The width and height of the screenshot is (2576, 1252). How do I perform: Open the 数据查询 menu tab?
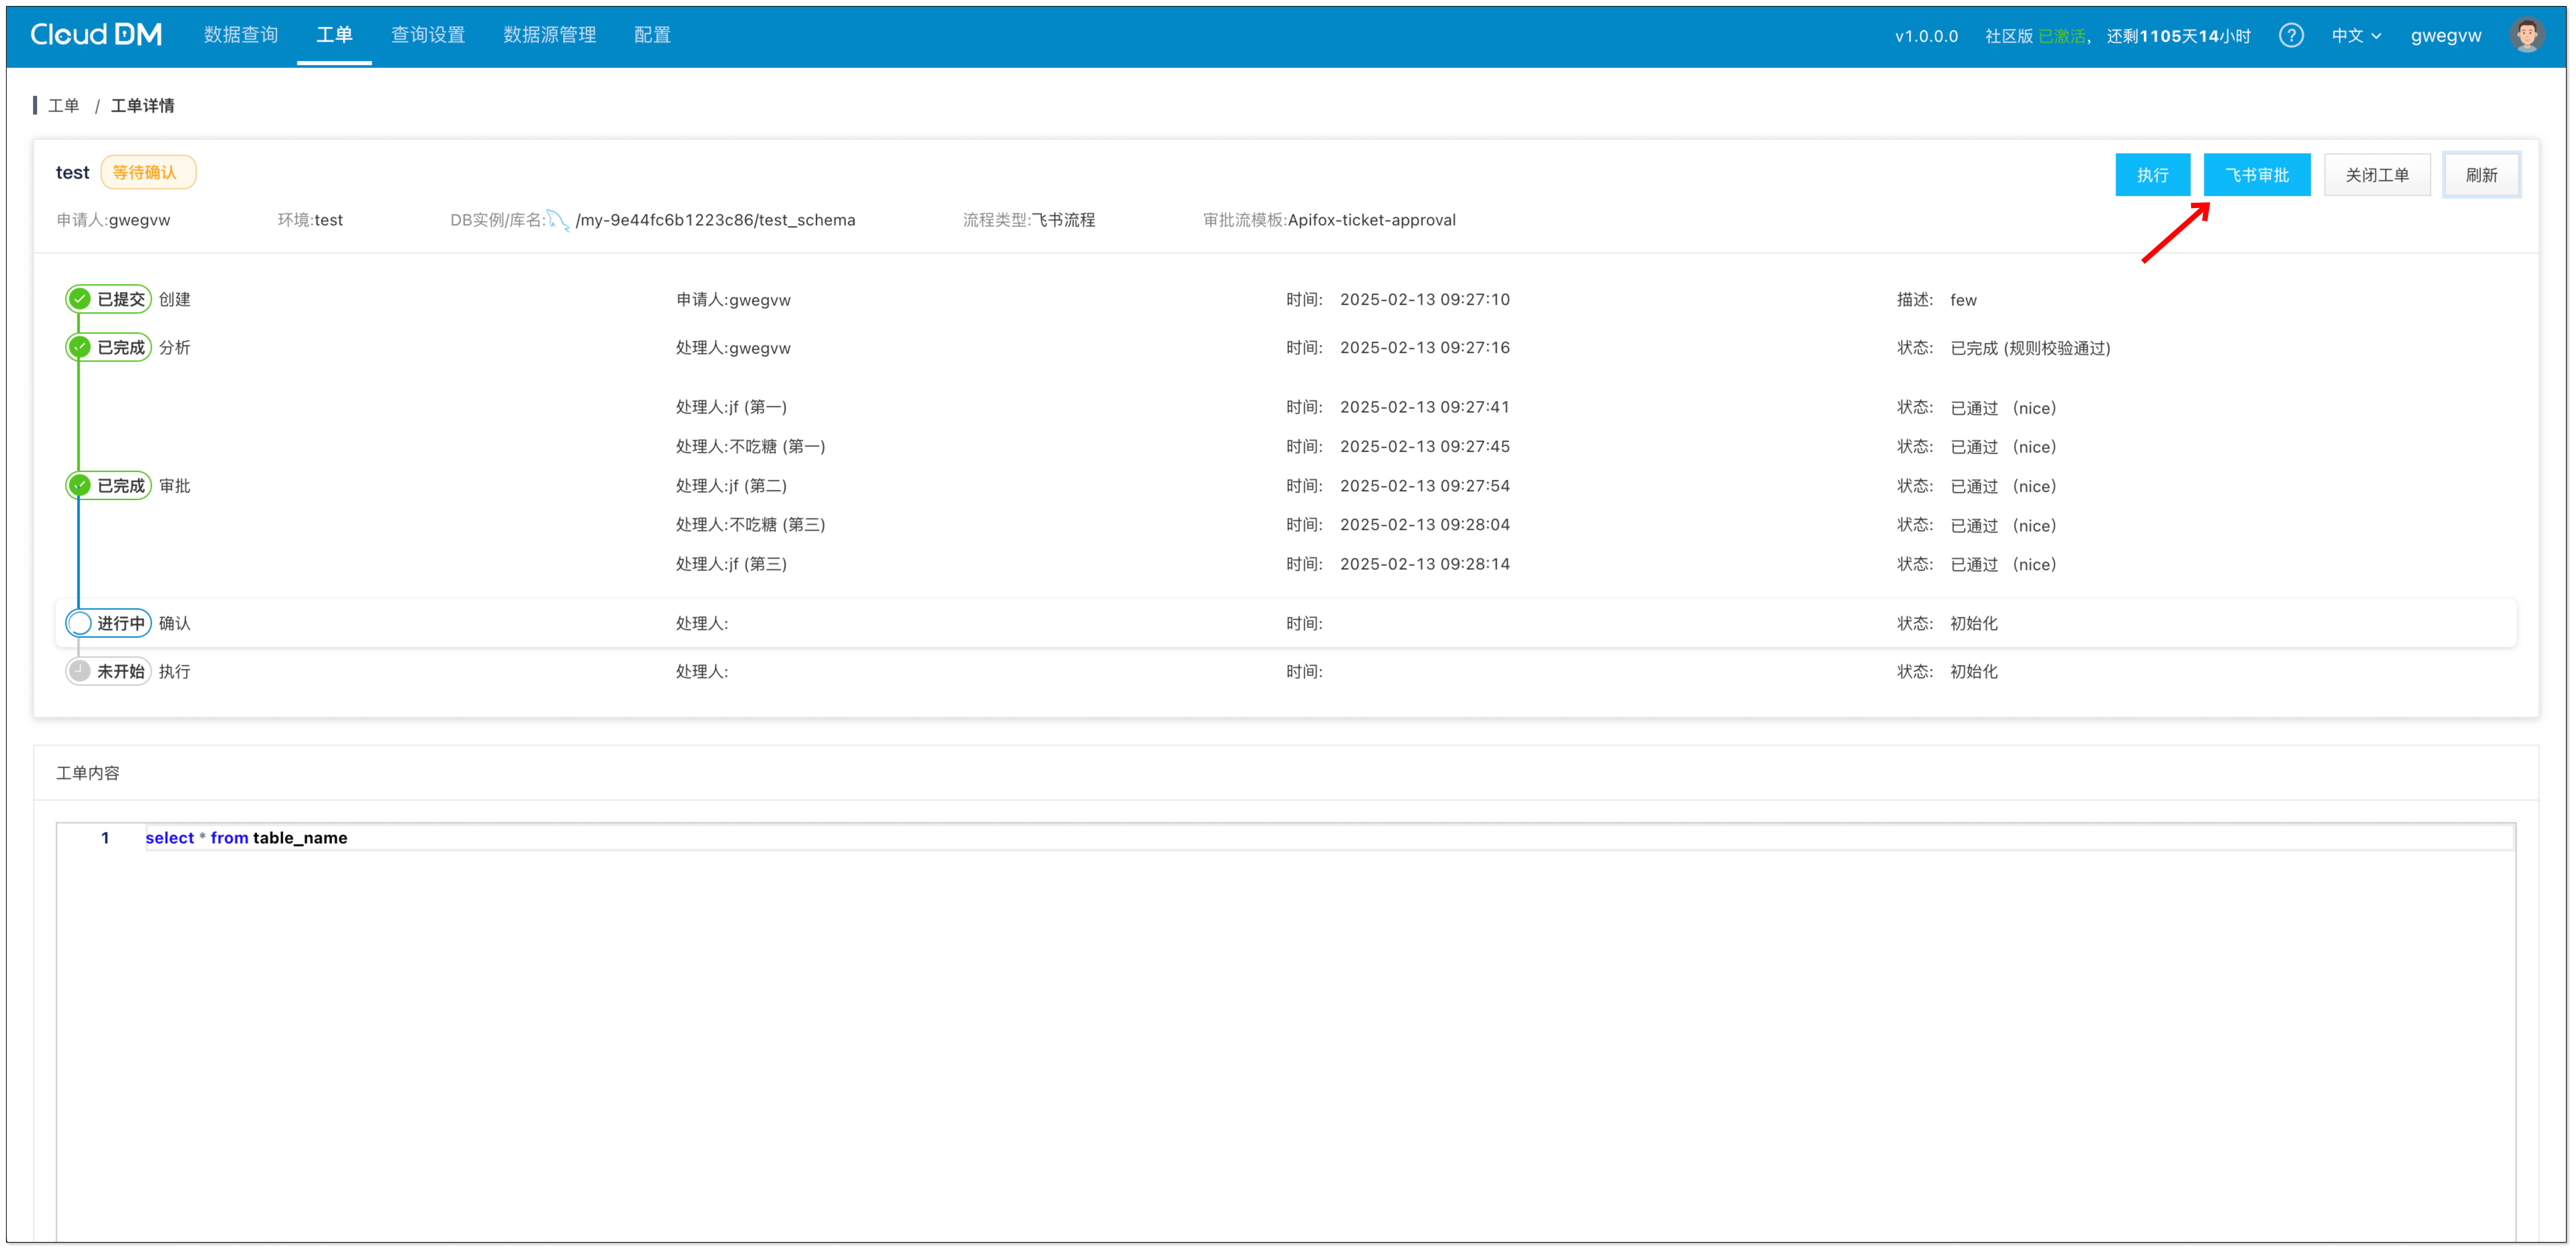click(x=241, y=35)
